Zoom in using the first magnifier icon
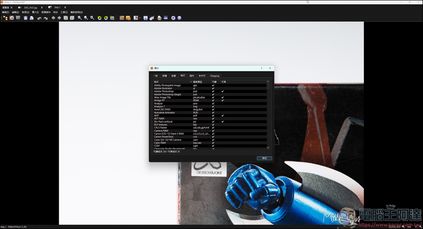The image size is (423, 229). (x=80, y=18)
